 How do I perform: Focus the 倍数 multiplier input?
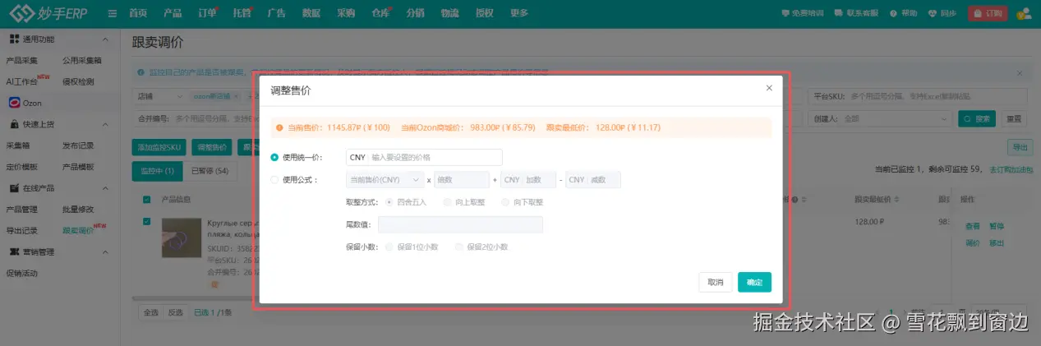click(462, 179)
